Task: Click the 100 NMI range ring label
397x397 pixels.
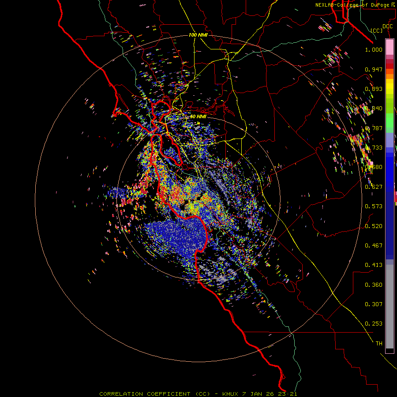Action: [198, 35]
